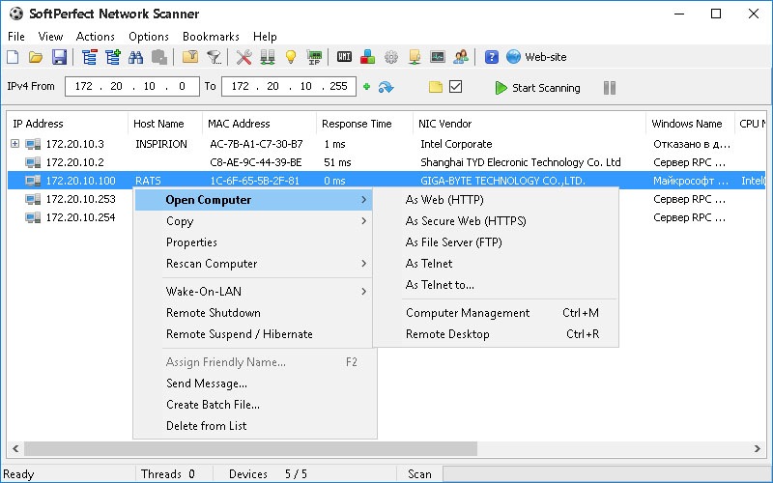The width and height of the screenshot is (773, 483).
Task: Click the New blank document icon
Action: (x=13, y=57)
